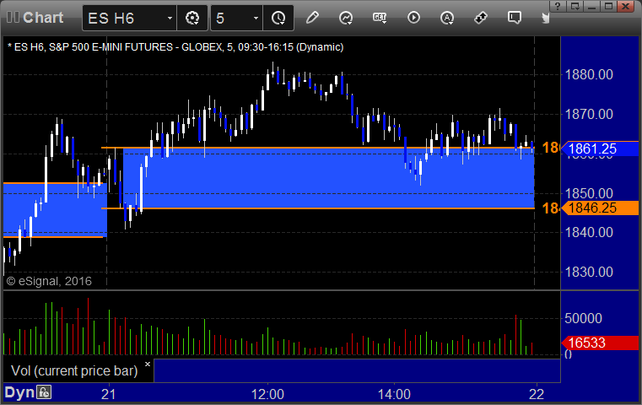This screenshot has width=642, height=405.
Task: Open the studies chart icon
Action: coord(346,18)
